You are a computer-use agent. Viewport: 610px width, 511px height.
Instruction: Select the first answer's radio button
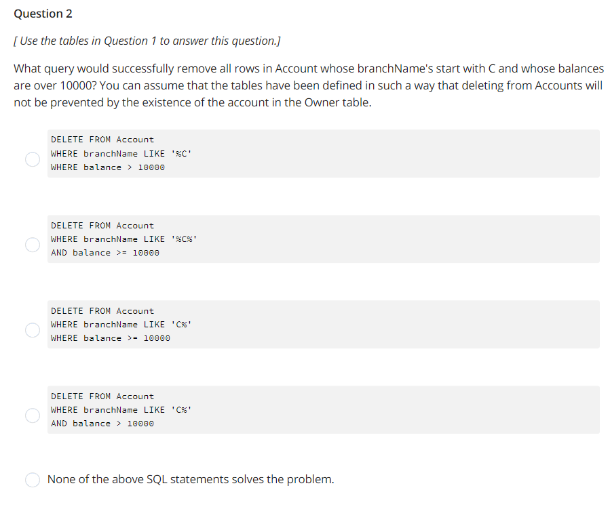tap(32, 159)
